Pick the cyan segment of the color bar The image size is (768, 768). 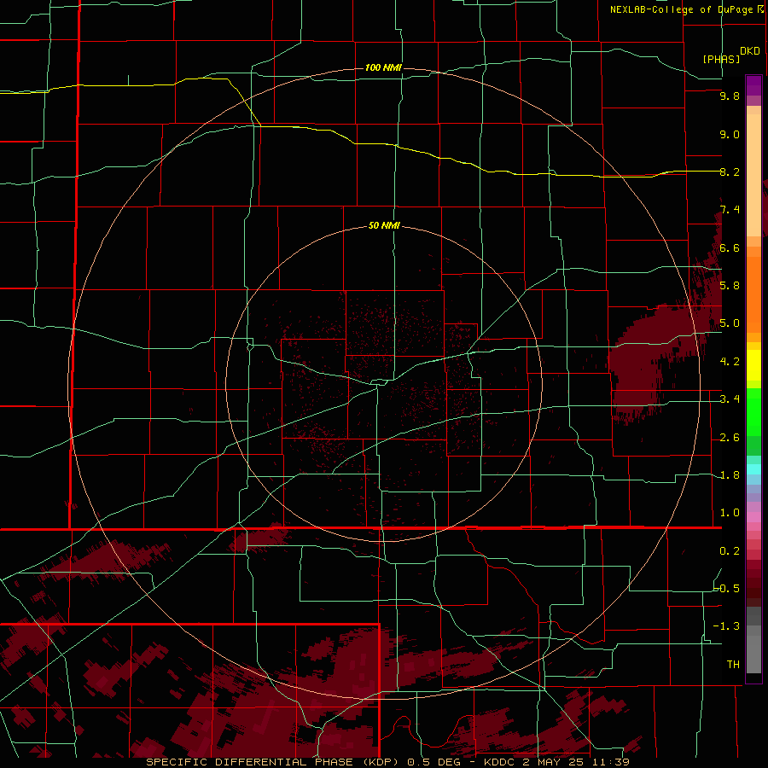tap(753, 469)
